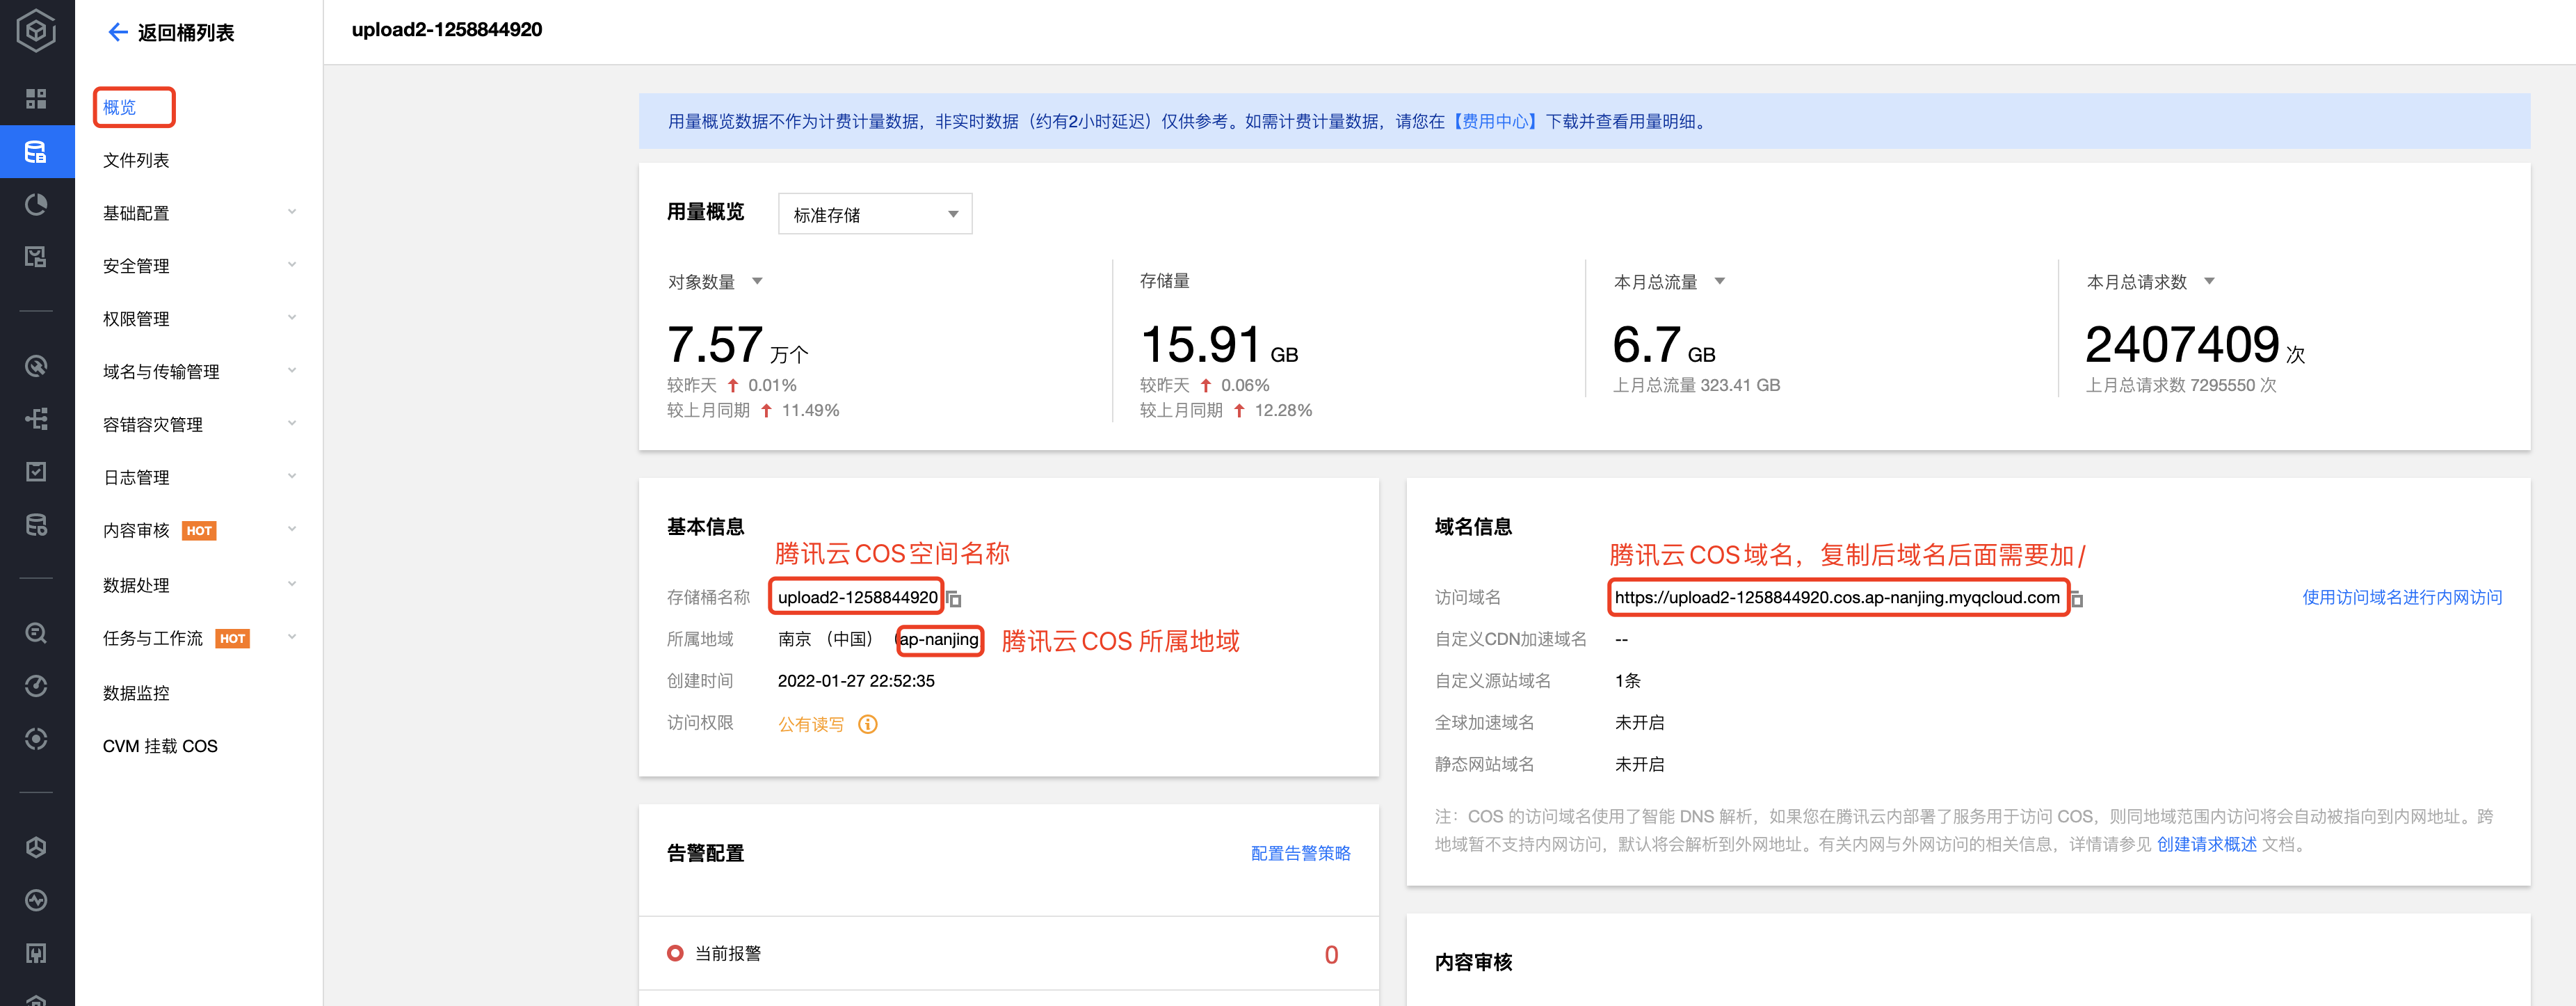Click the back arrow to bucket list
2576x1006 pixels.
point(117,33)
